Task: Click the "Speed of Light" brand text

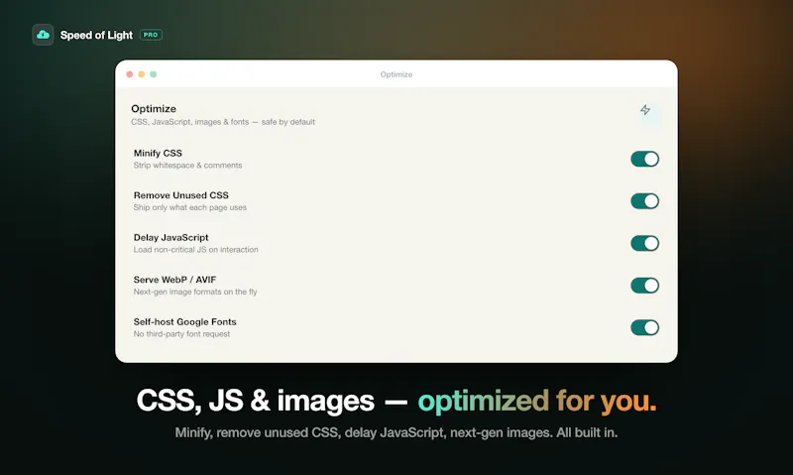Action: (96, 35)
